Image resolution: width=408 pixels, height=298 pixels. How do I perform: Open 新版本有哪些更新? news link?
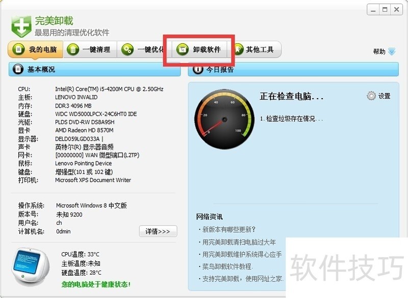point(228,229)
